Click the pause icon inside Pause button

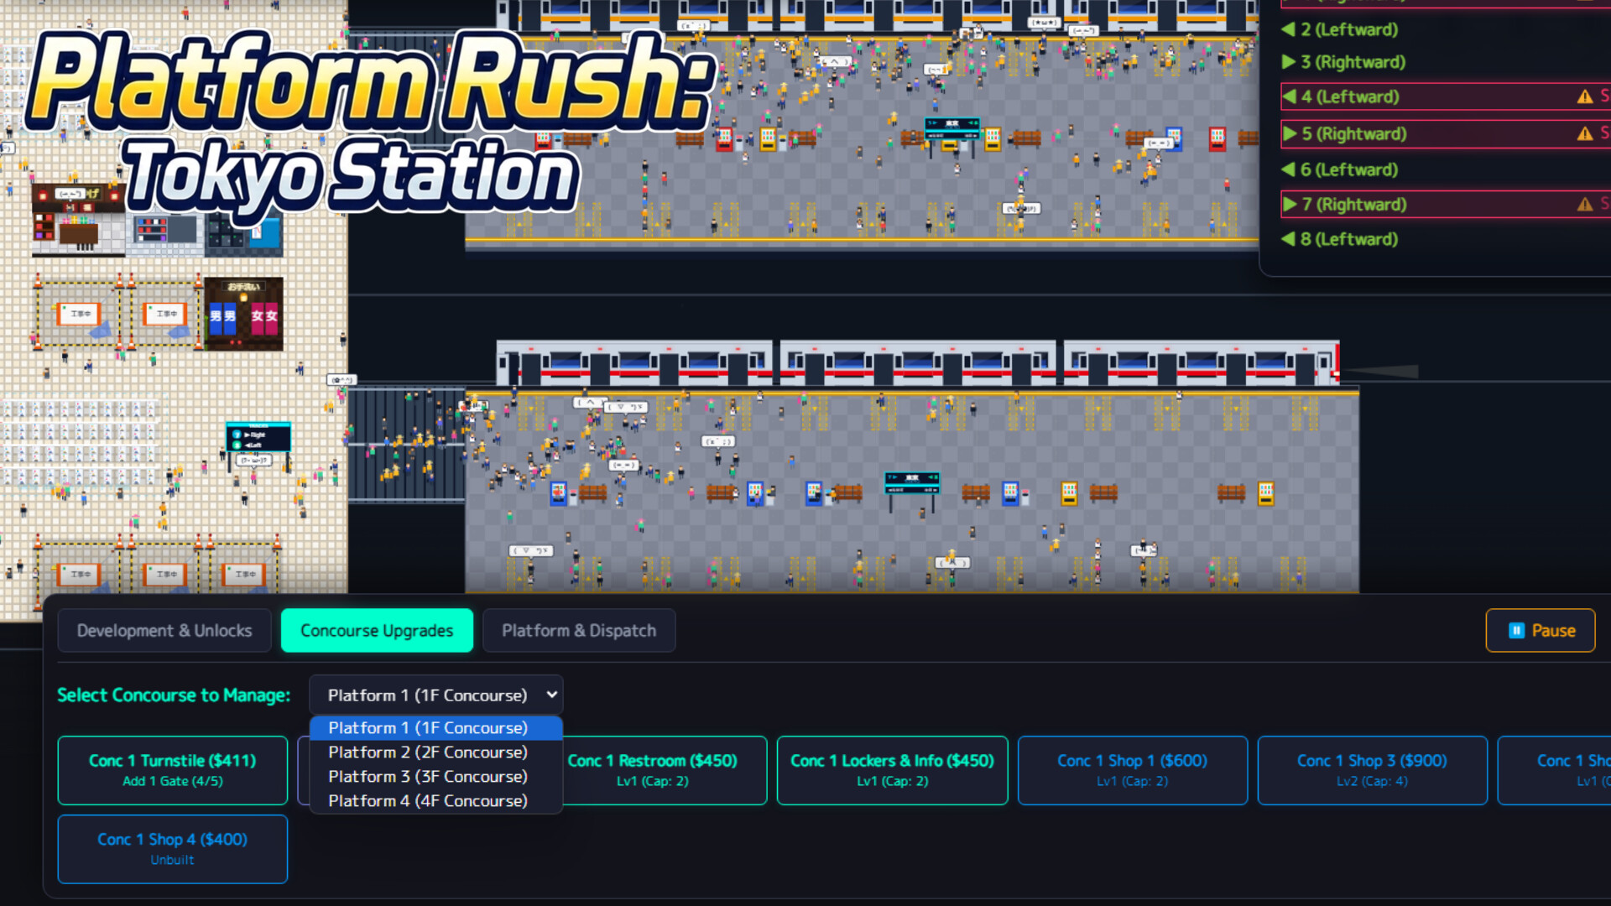point(1516,631)
